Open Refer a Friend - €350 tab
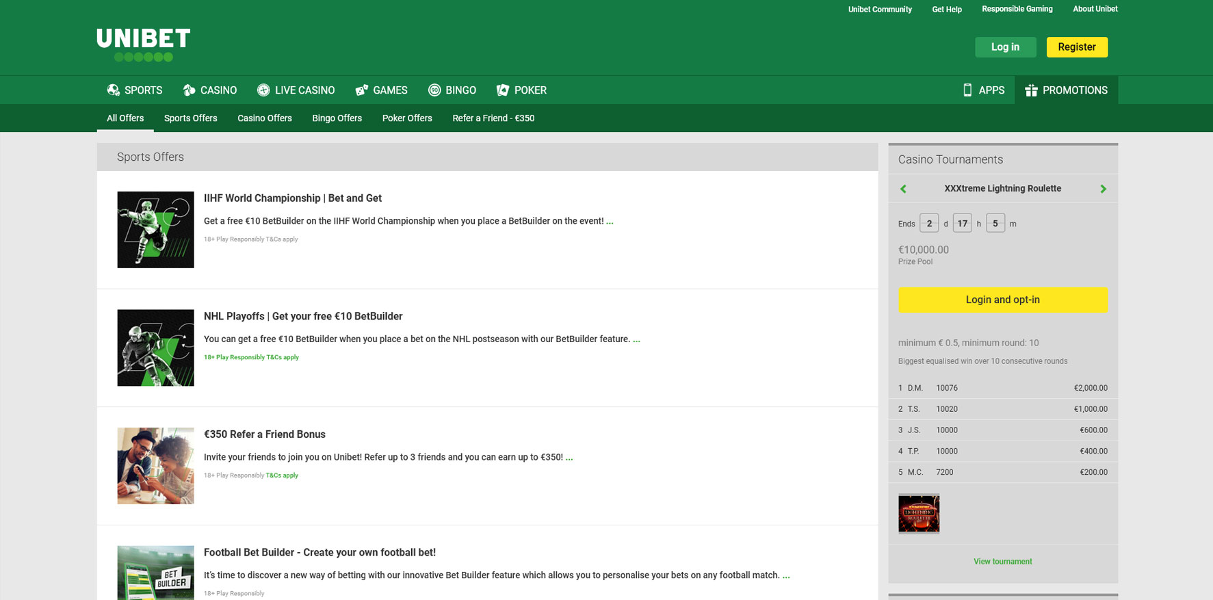The height and width of the screenshot is (600, 1213). (493, 118)
